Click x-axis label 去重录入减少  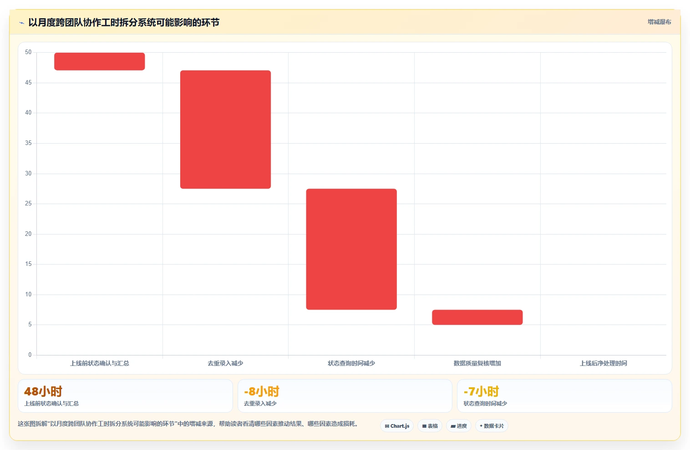tap(225, 363)
